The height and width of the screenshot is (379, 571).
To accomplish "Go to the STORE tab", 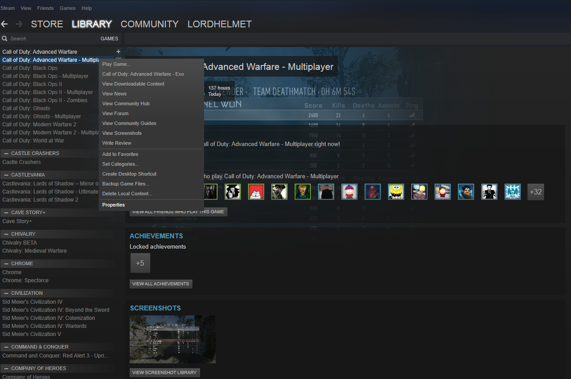I will click(x=47, y=24).
